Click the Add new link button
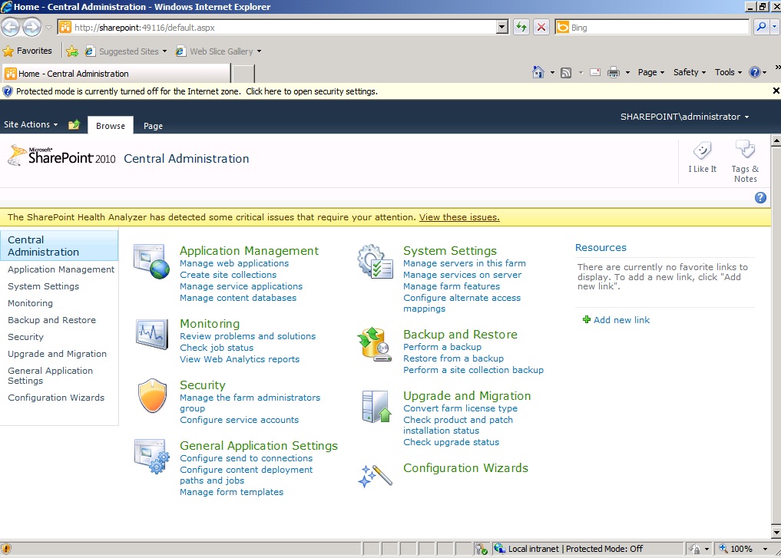Image resolution: width=781 pixels, height=558 pixels. tap(616, 320)
